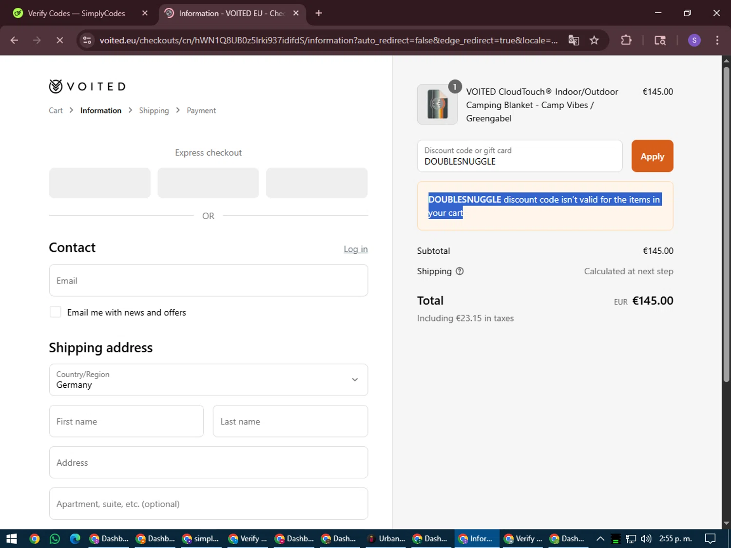Switch to the Infor... taskbar window

point(476,539)
